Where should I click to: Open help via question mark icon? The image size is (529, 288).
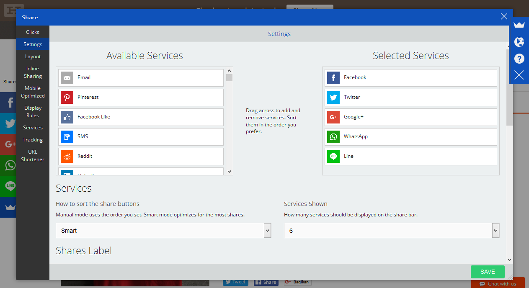pyautogui.click(x=519, y=59)
